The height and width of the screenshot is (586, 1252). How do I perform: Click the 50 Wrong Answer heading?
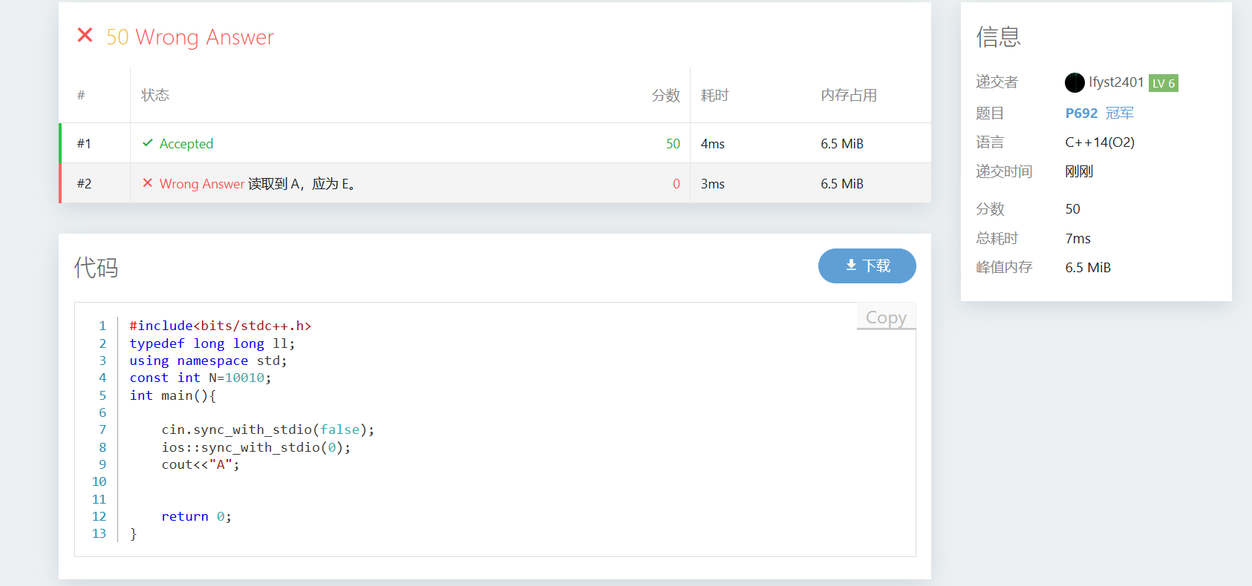pyautogui.click(x=190, y=37)
